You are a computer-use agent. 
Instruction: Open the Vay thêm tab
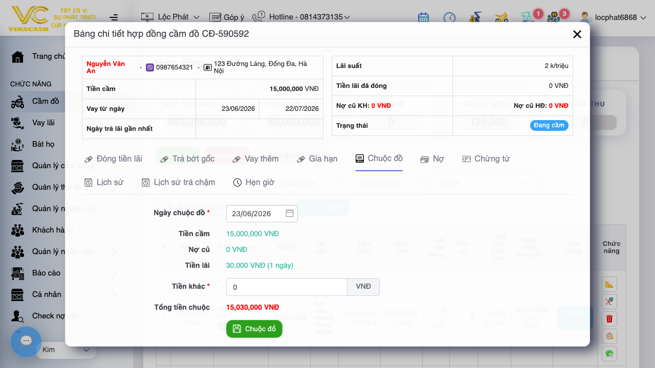tap(255, 159)
